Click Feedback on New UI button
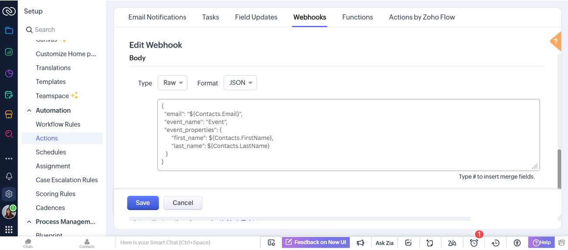This screenshot has width=568, height=250. click(x=316, y=242)
